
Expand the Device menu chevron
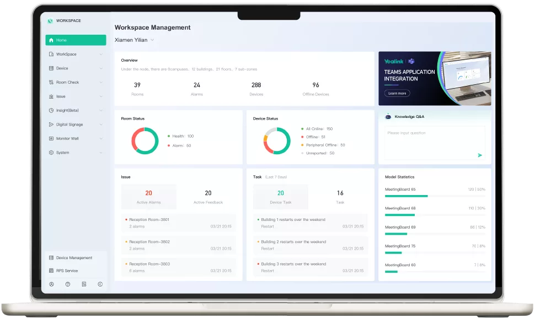(101, 68)
